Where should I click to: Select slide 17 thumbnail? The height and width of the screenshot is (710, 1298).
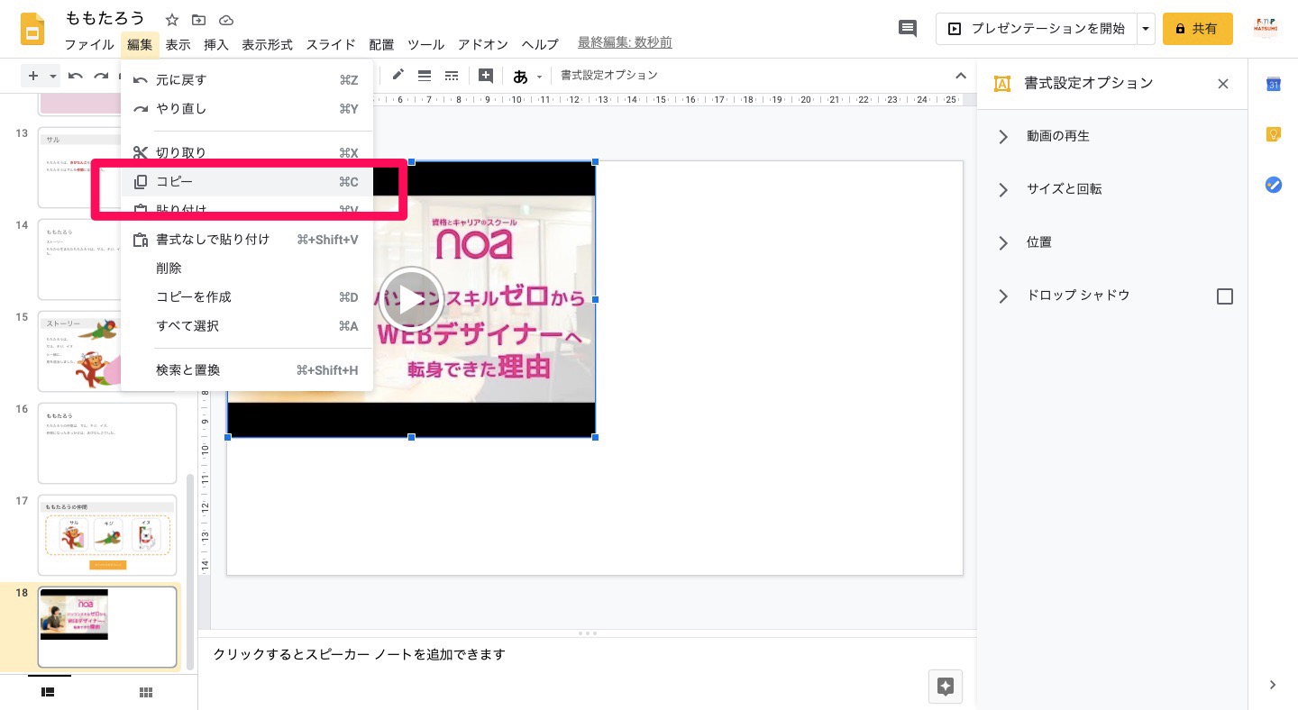(107, 535)
